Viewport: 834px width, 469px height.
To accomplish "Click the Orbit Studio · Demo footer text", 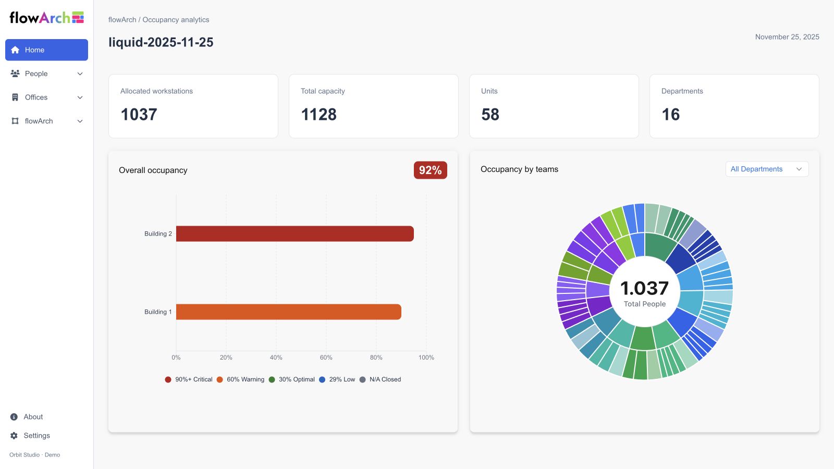I will pos(35,455).
